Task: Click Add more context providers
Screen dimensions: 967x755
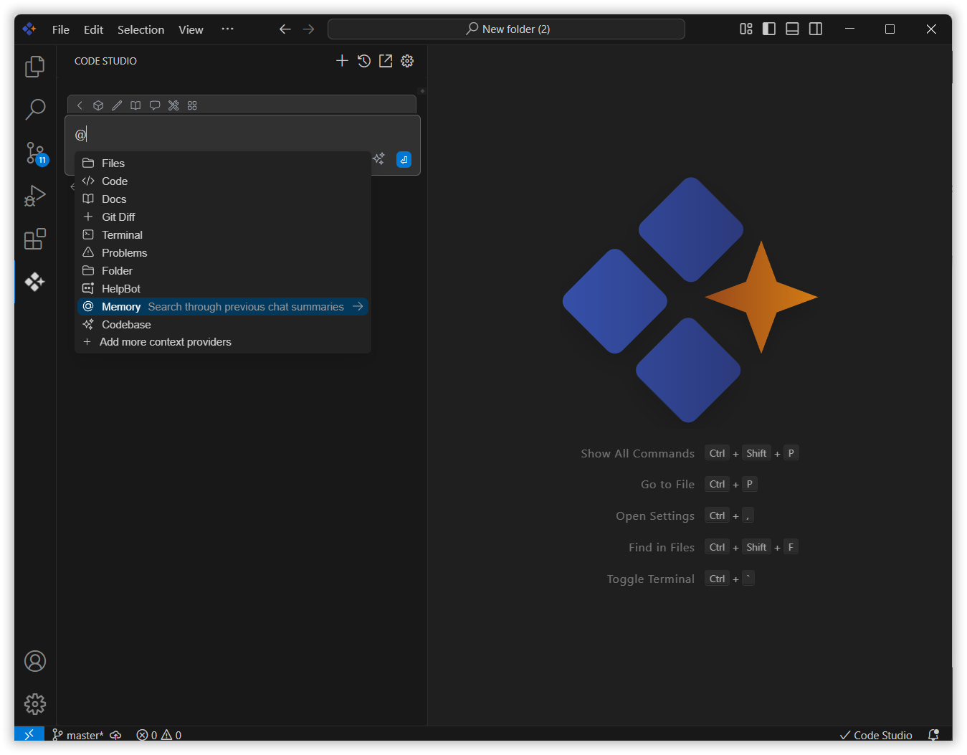Action: [223, 342]
